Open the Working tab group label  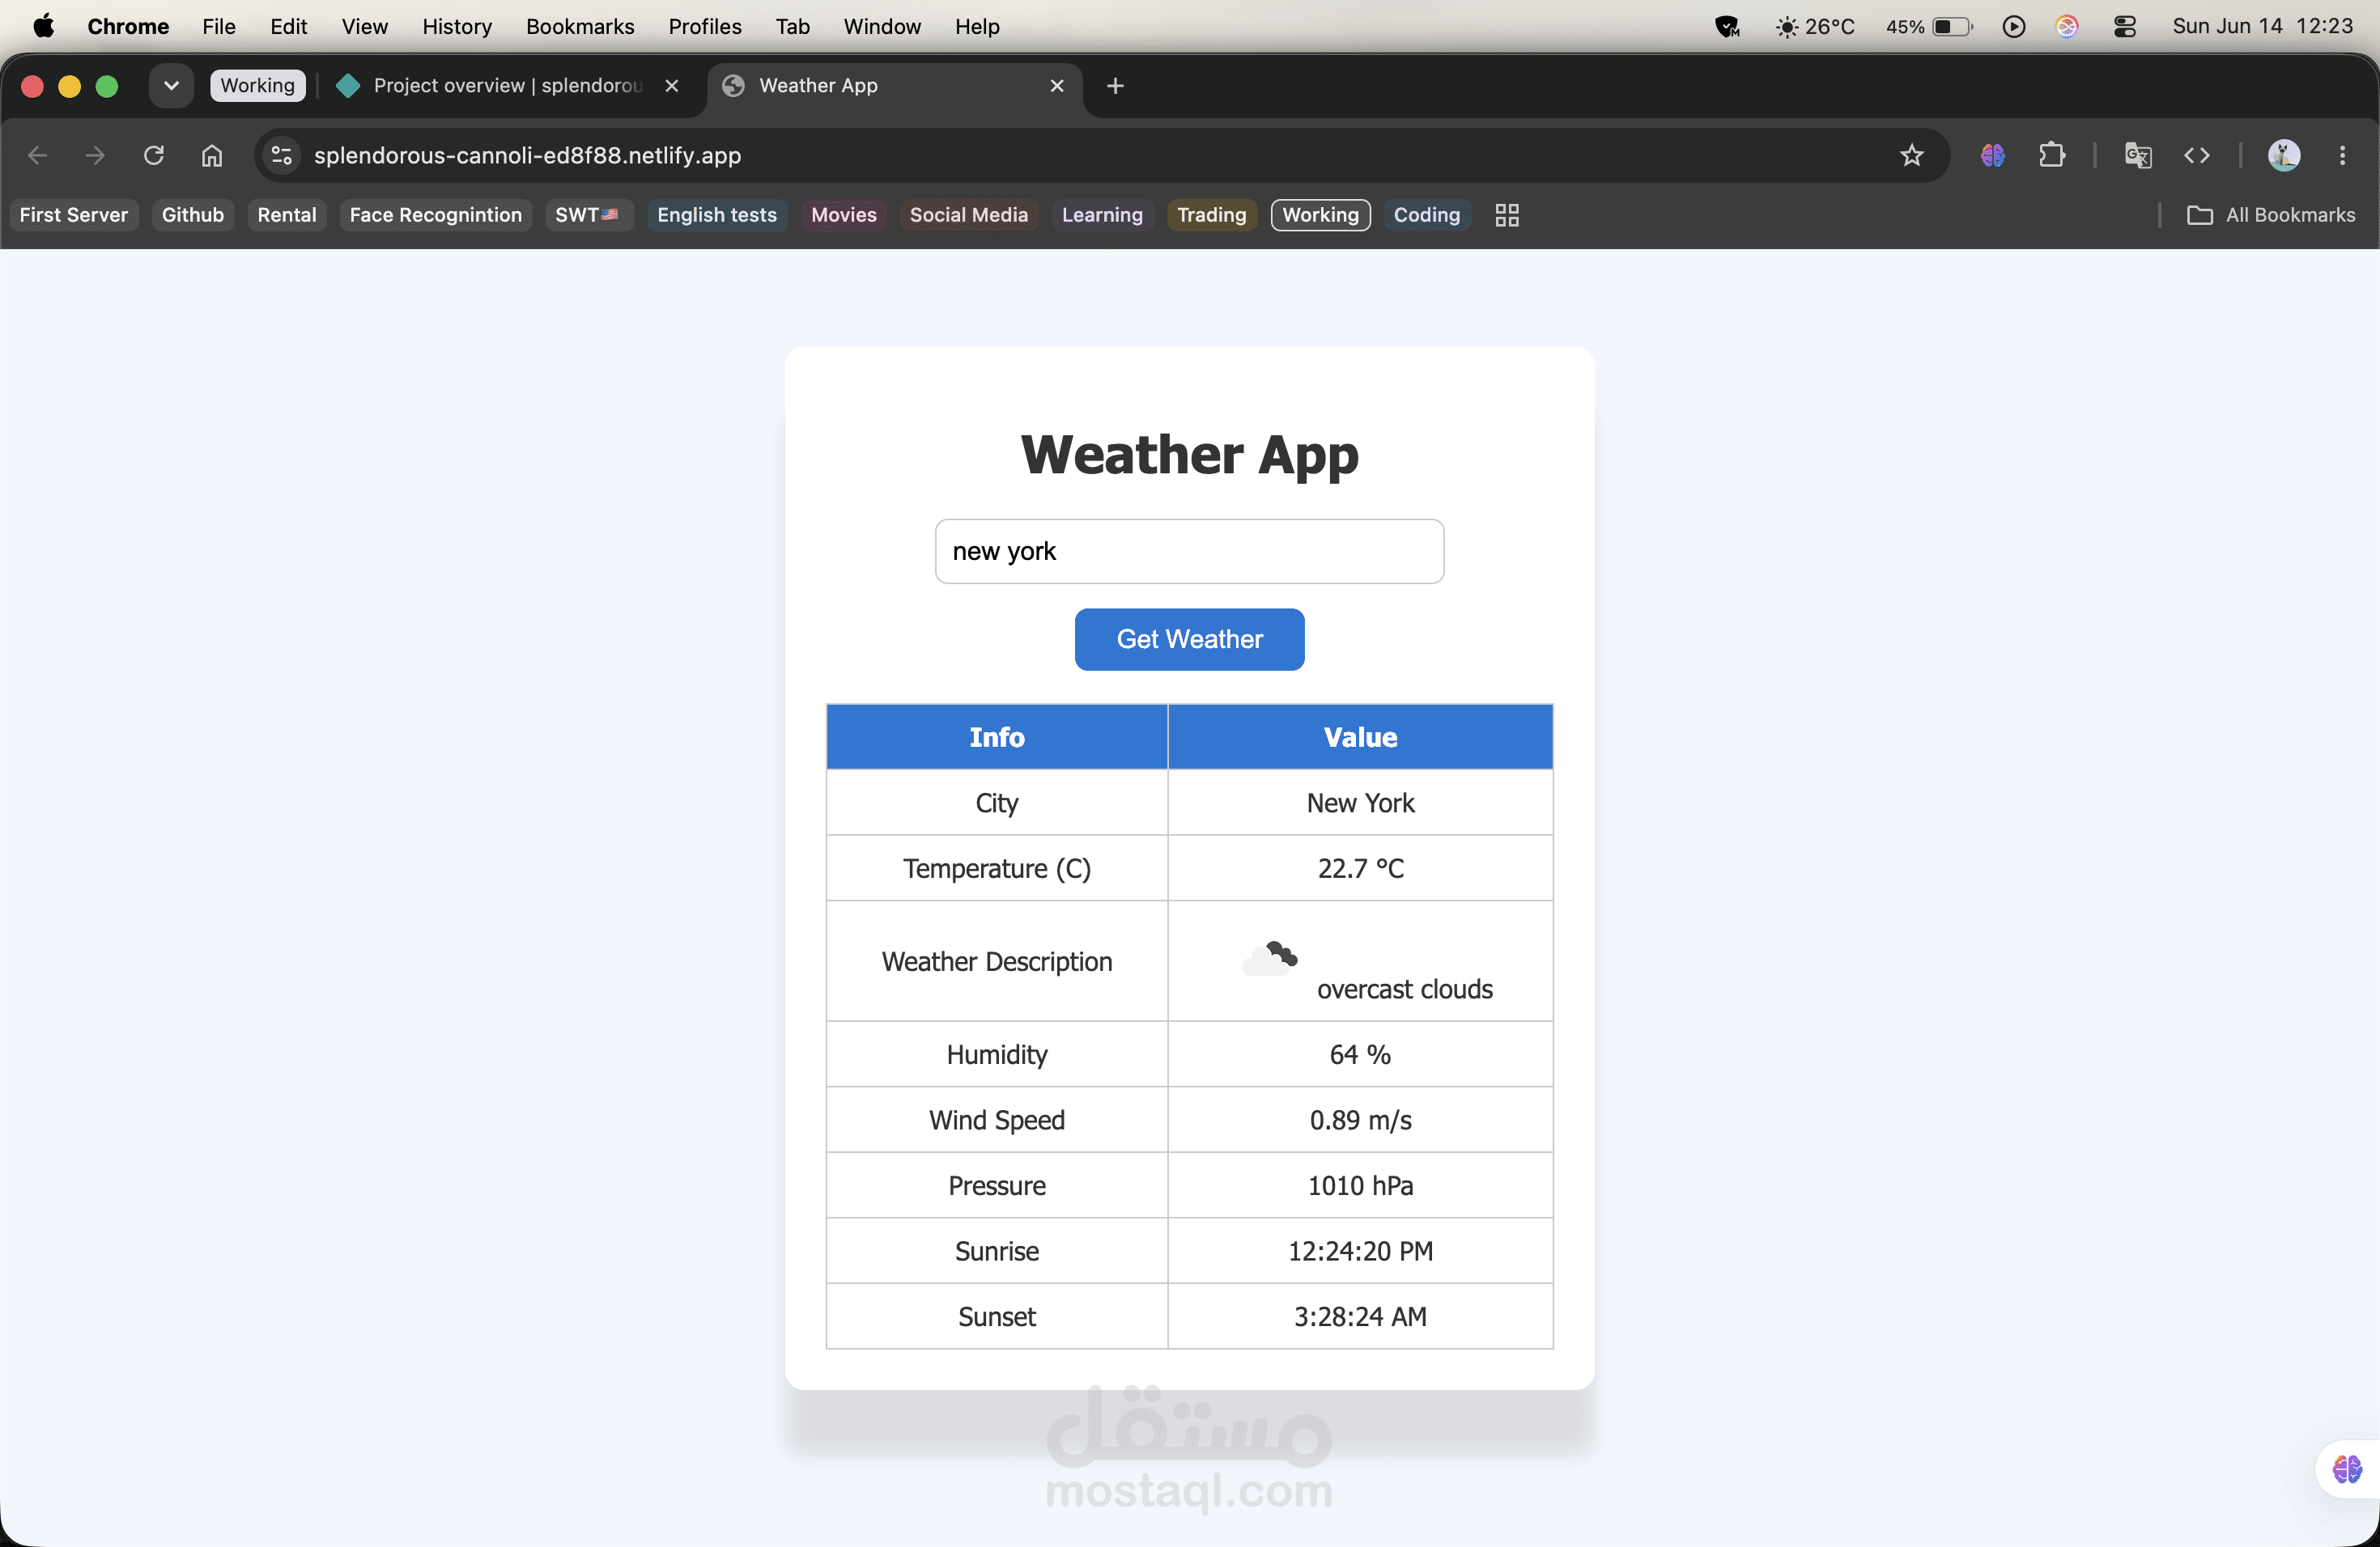point(258,86)
